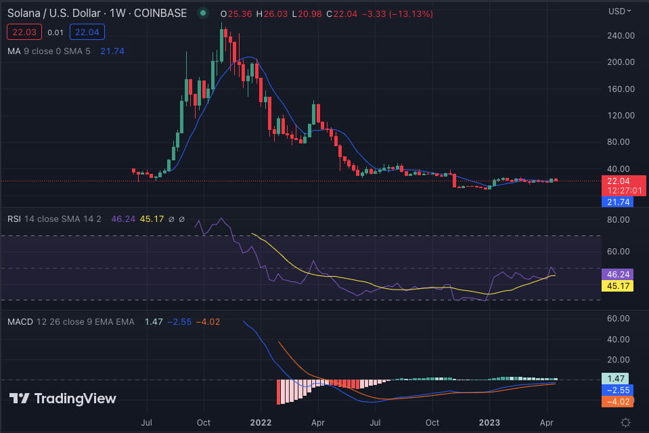Viewport: 649px width, 433px height.
Task: Click the RSI SMA value 45.17 in legend
Action: [x=152, y=219]
